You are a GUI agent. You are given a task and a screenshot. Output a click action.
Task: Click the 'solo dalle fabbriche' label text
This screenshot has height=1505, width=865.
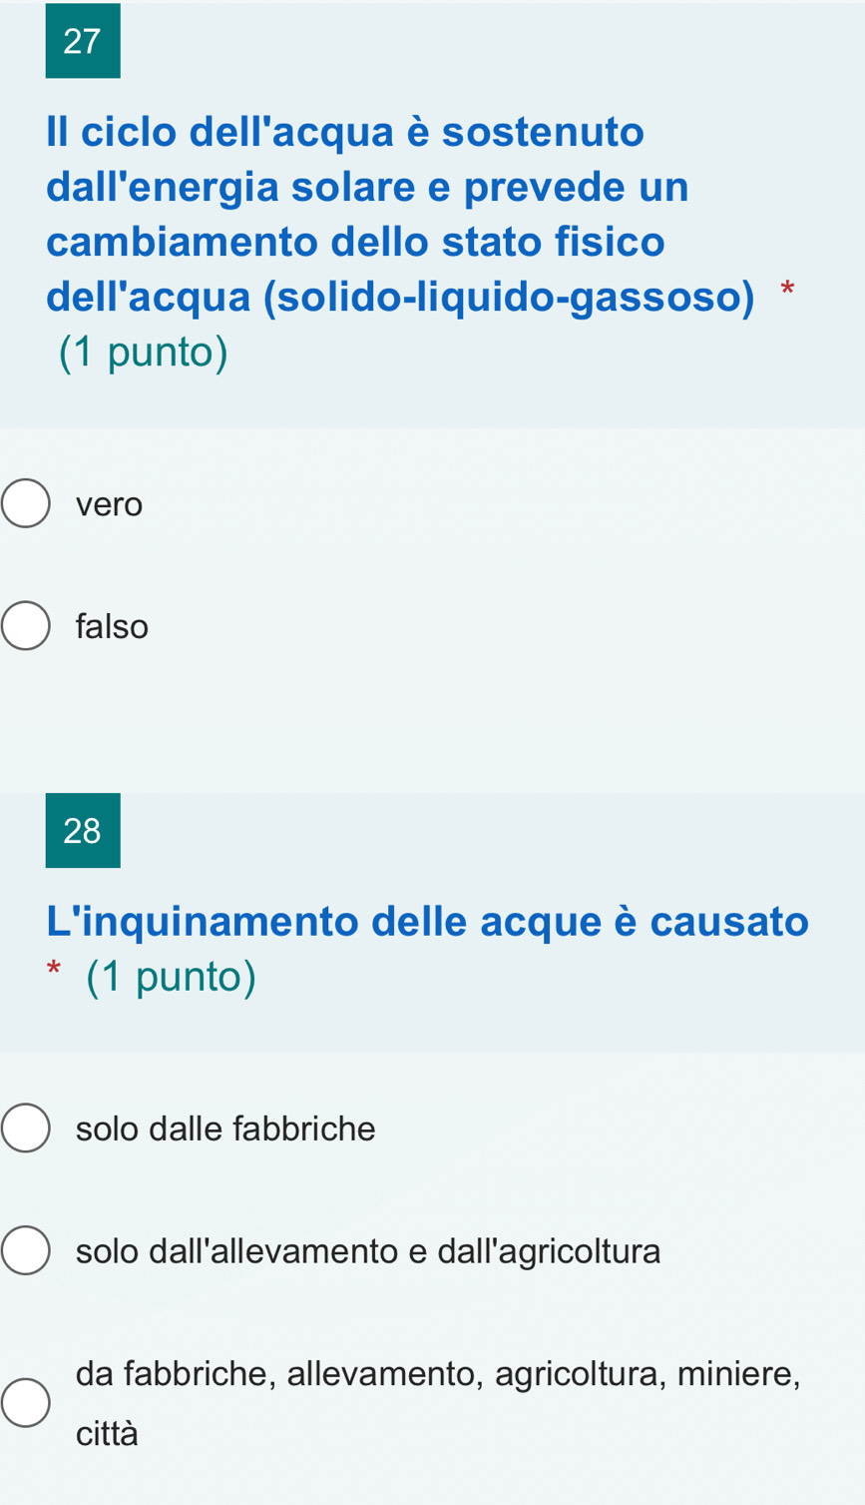coord(225,1129)
